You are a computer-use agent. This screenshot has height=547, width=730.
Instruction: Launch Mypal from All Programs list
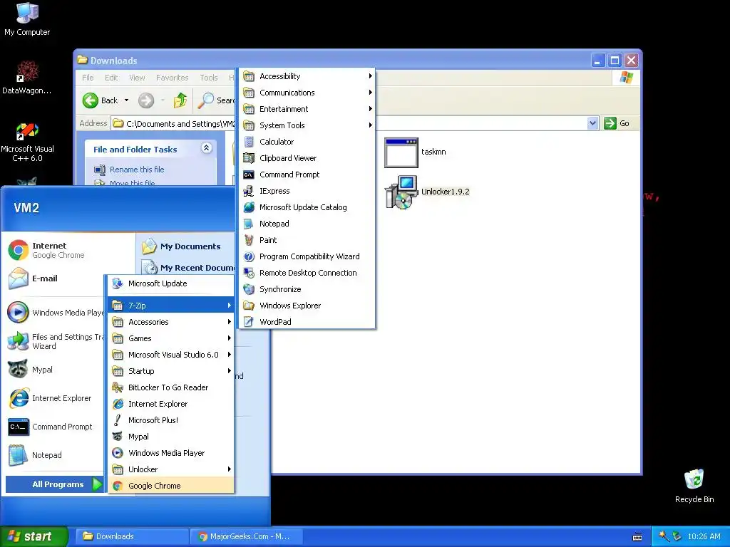[171, 437]
